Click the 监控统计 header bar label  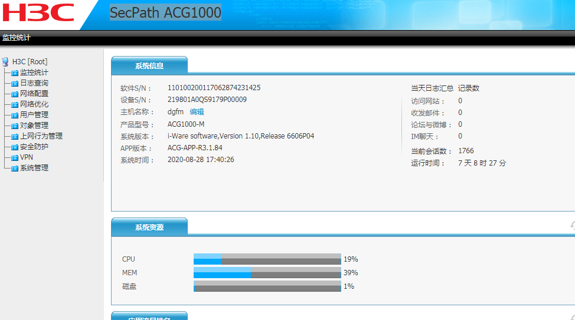click(x=16, y=38)
